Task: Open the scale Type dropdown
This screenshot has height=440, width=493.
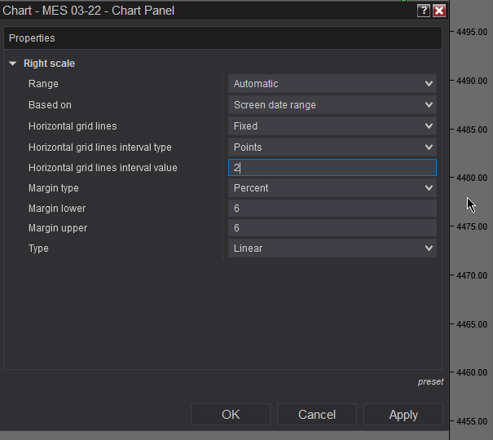Action: tap(332, 249)
